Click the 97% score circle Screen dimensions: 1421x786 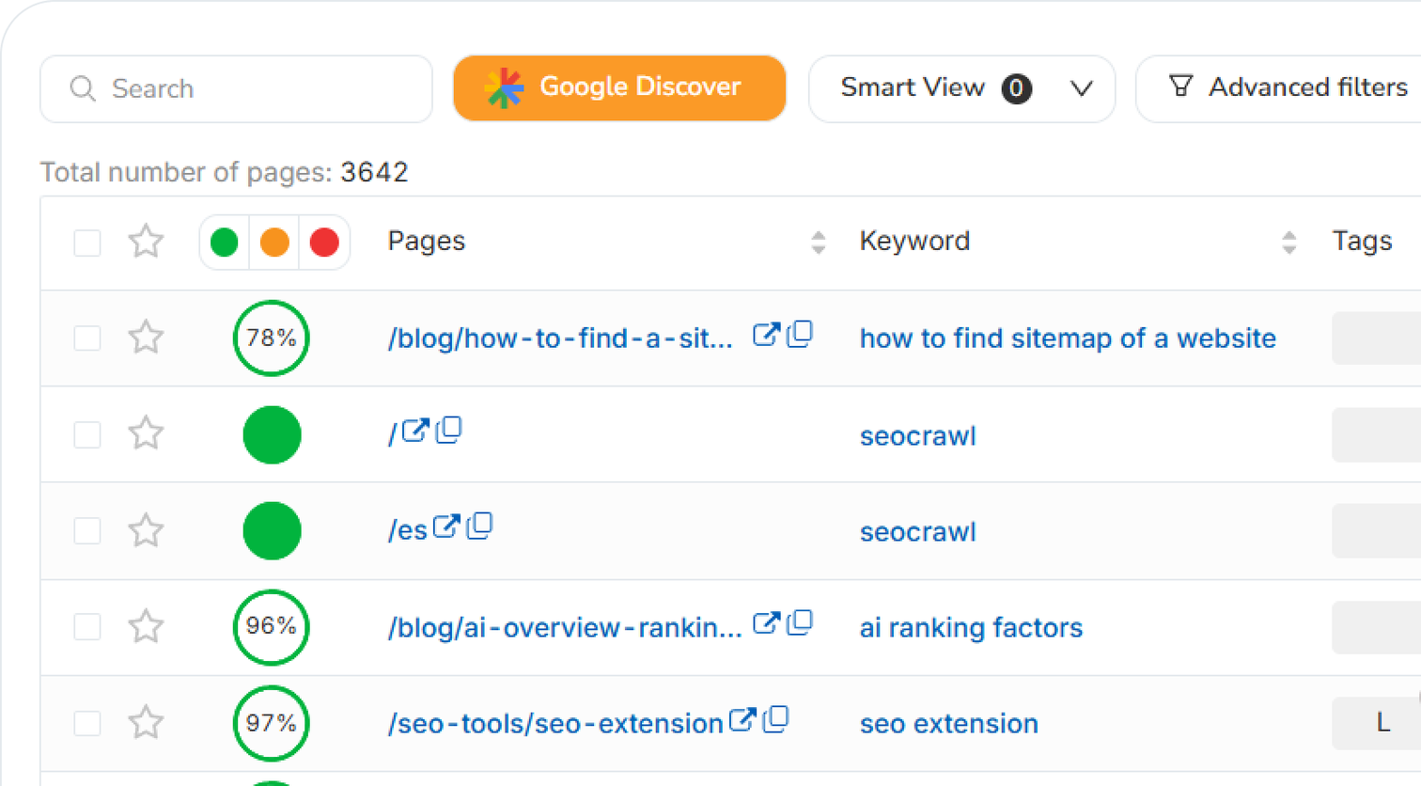click(272, 723)
